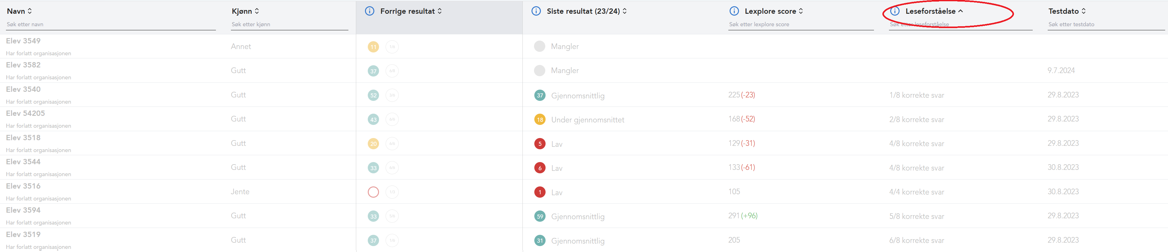
Task: Click teal 59 result badge for Elev 3594
Action: (540, 216)
